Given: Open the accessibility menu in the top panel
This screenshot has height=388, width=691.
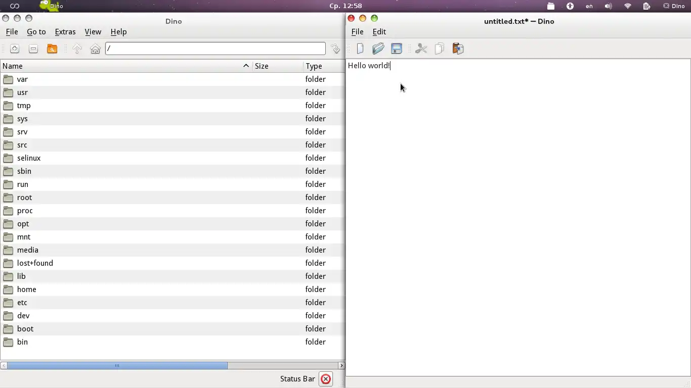Looking at the screenshot, I should click(x=570, y=6).
